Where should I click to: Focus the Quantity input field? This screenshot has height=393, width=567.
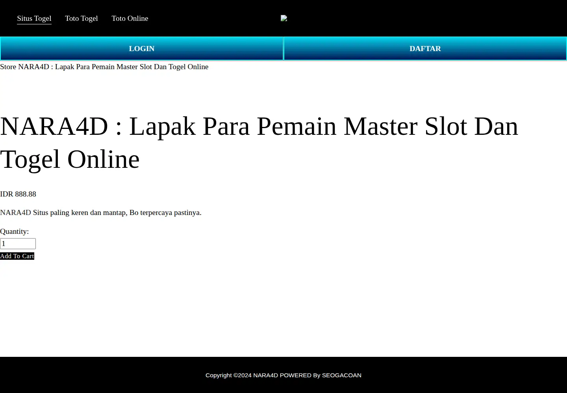(18, 244)
